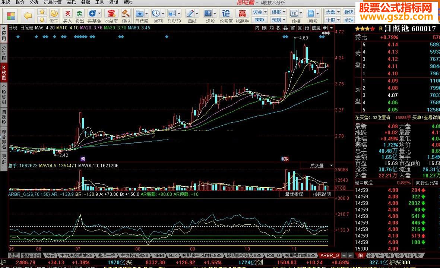The height and width of the screenshot is (268, 440).
Task: Click the 卖出 sell icon
Action: tap(79, 16)
